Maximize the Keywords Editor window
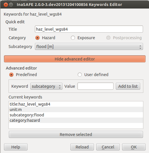 click(x=11, y=5)
